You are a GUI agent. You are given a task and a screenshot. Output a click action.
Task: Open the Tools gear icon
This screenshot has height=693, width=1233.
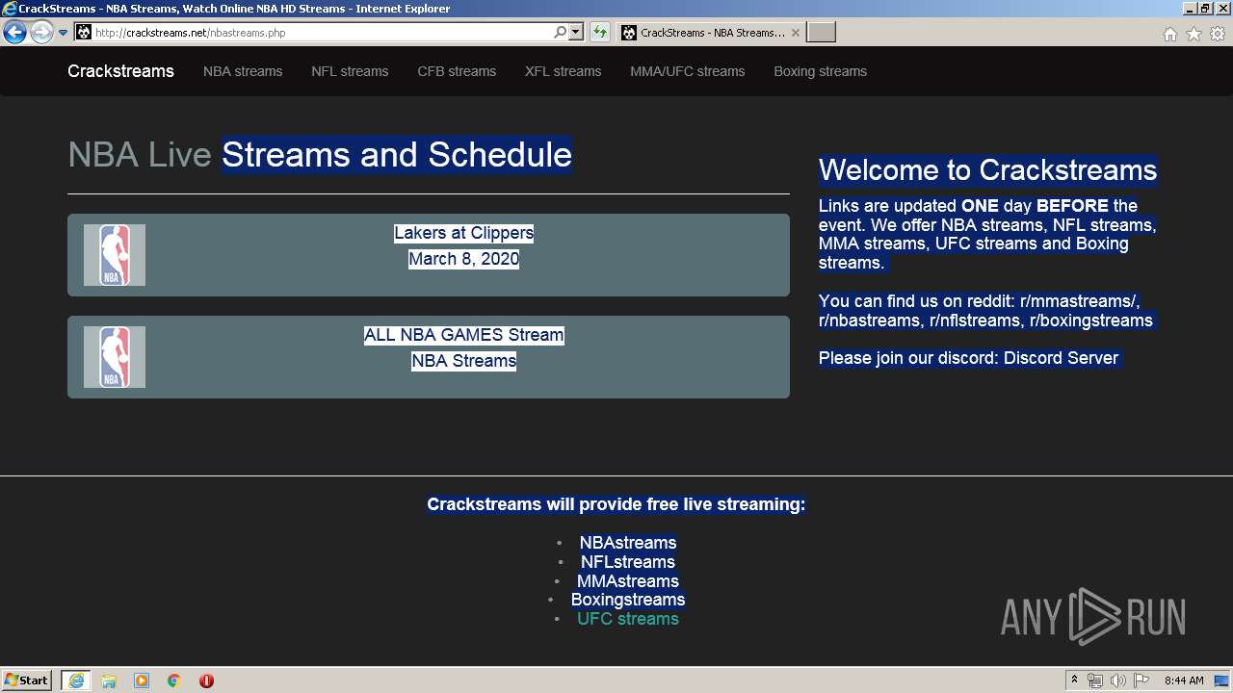coord(1218,34)
